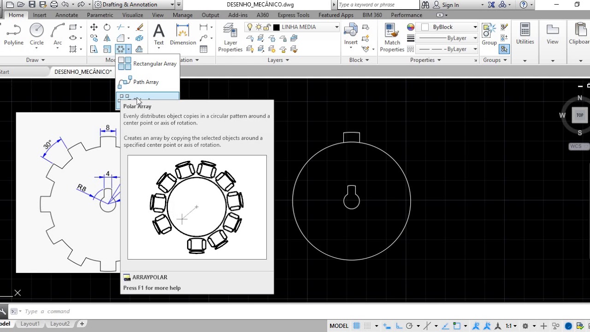Click the Undo arrow
The image size is (590, 332).
[65, 5]
